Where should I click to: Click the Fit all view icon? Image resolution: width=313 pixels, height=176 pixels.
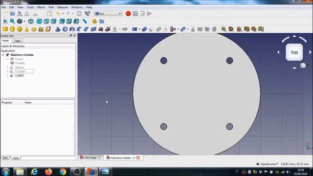coord(5,22)
